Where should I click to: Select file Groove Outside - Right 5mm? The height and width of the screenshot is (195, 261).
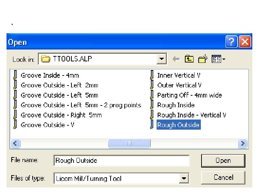pos(61,115)
